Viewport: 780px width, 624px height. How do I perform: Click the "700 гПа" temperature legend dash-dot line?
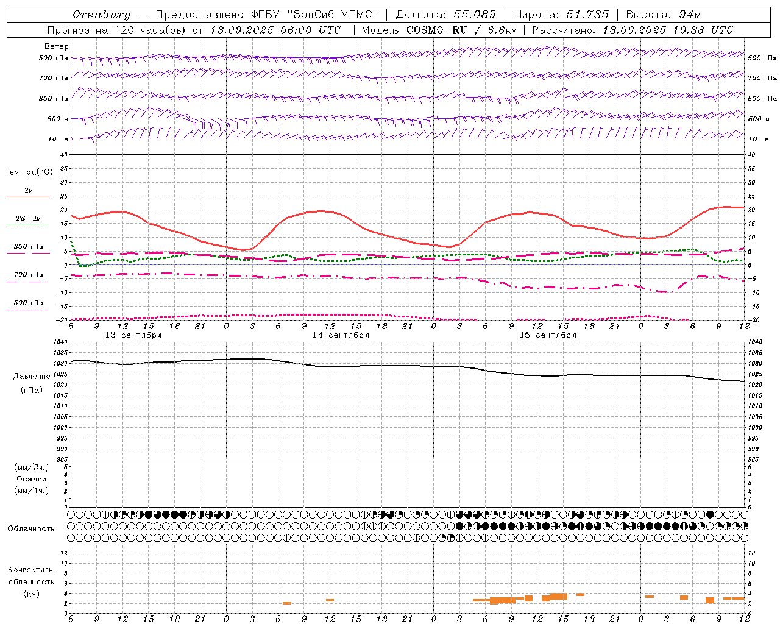tap(28, 282)
